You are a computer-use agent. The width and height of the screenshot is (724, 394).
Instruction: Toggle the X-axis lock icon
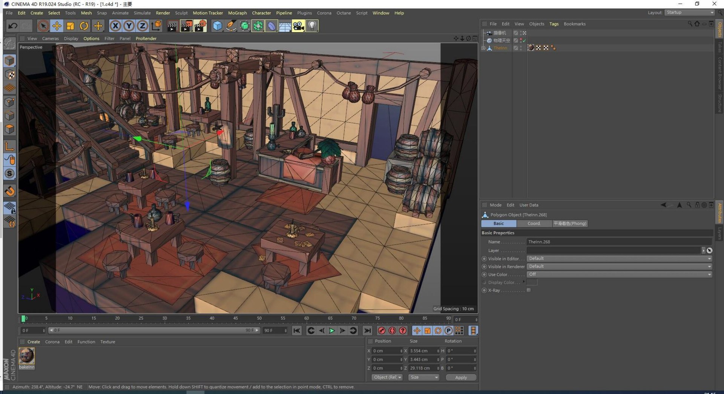coord(115,26)
